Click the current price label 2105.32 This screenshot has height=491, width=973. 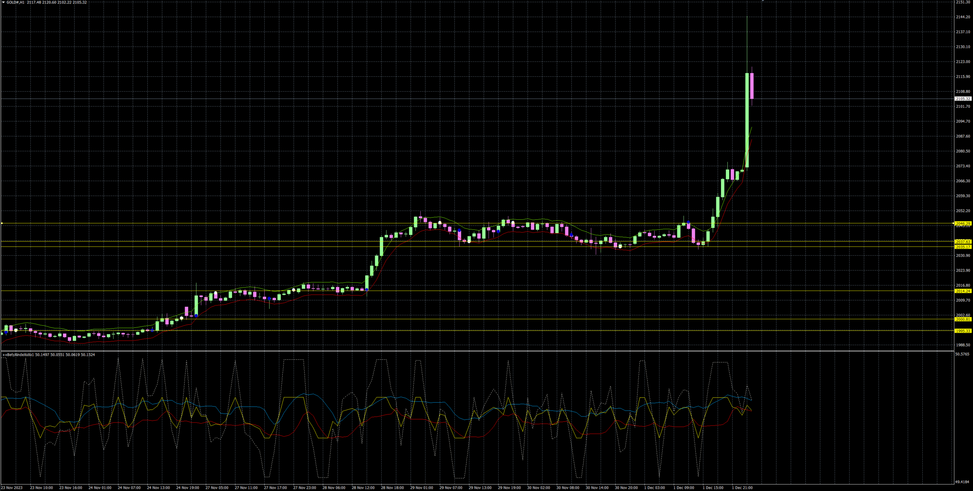point(963,99)
